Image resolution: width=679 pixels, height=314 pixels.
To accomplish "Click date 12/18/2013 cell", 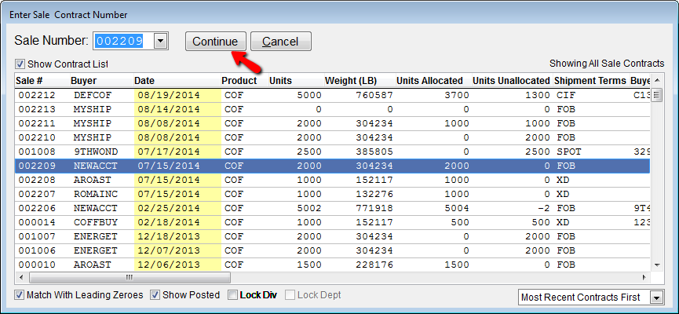I will [177, 236].
